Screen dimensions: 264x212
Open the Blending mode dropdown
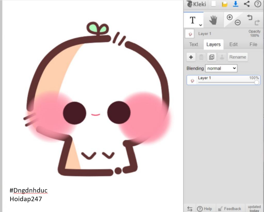click(221, 68)
